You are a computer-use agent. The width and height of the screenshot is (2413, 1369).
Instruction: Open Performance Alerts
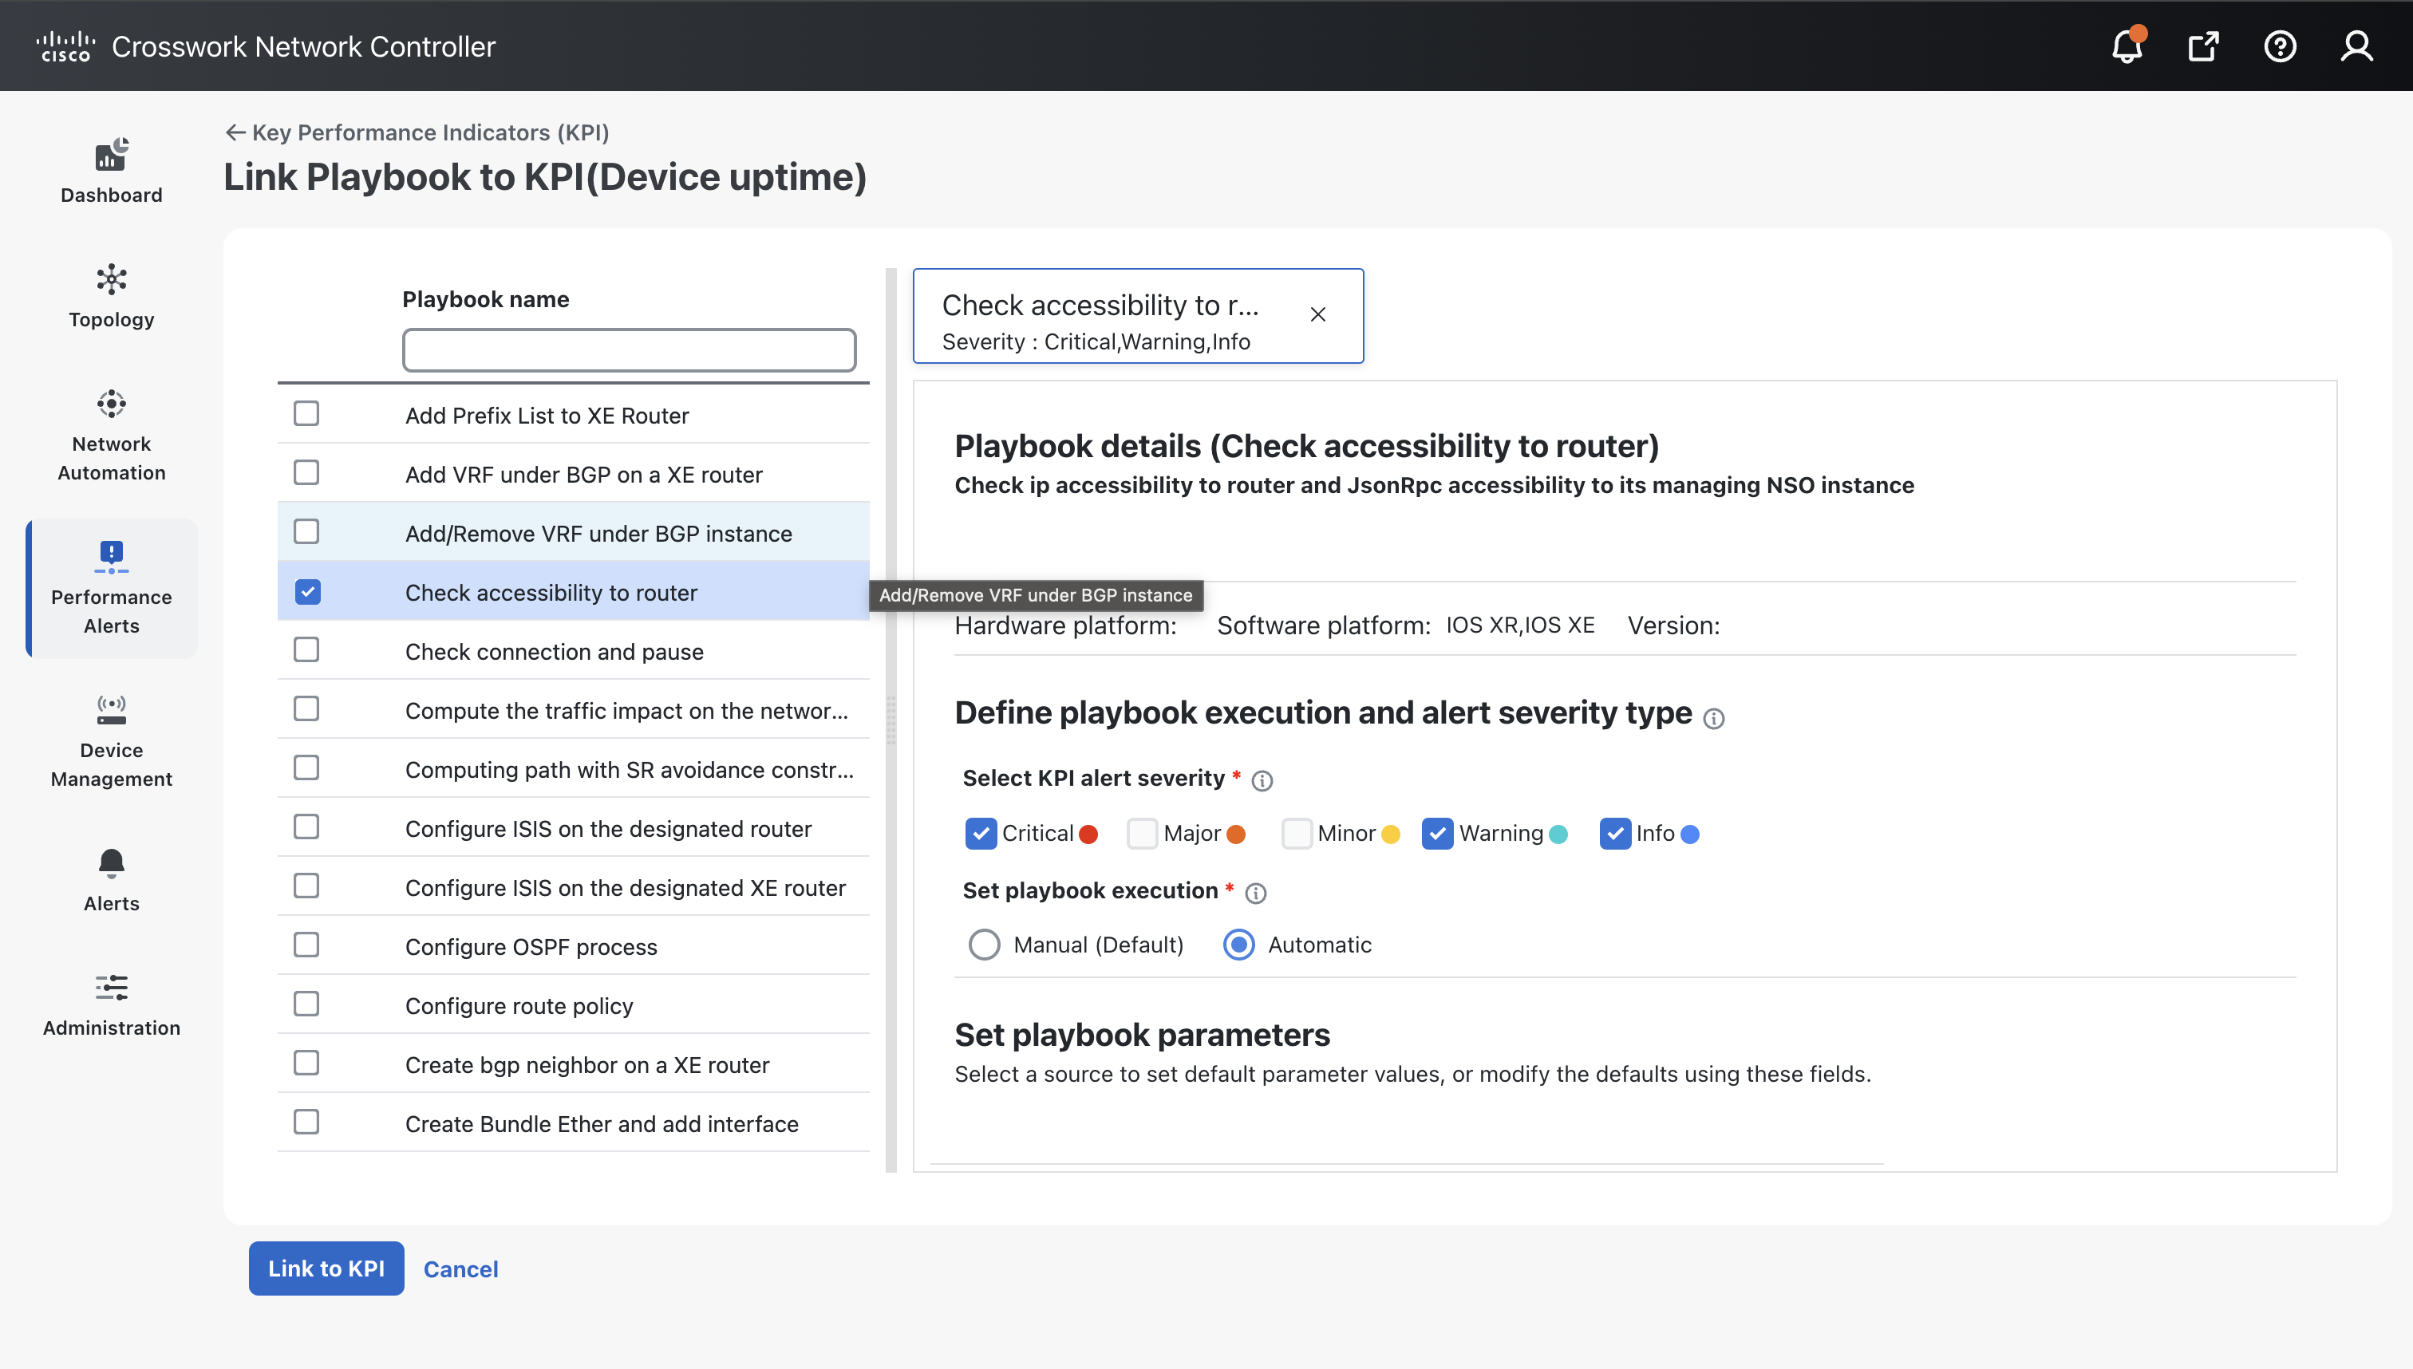pos(111,588)
